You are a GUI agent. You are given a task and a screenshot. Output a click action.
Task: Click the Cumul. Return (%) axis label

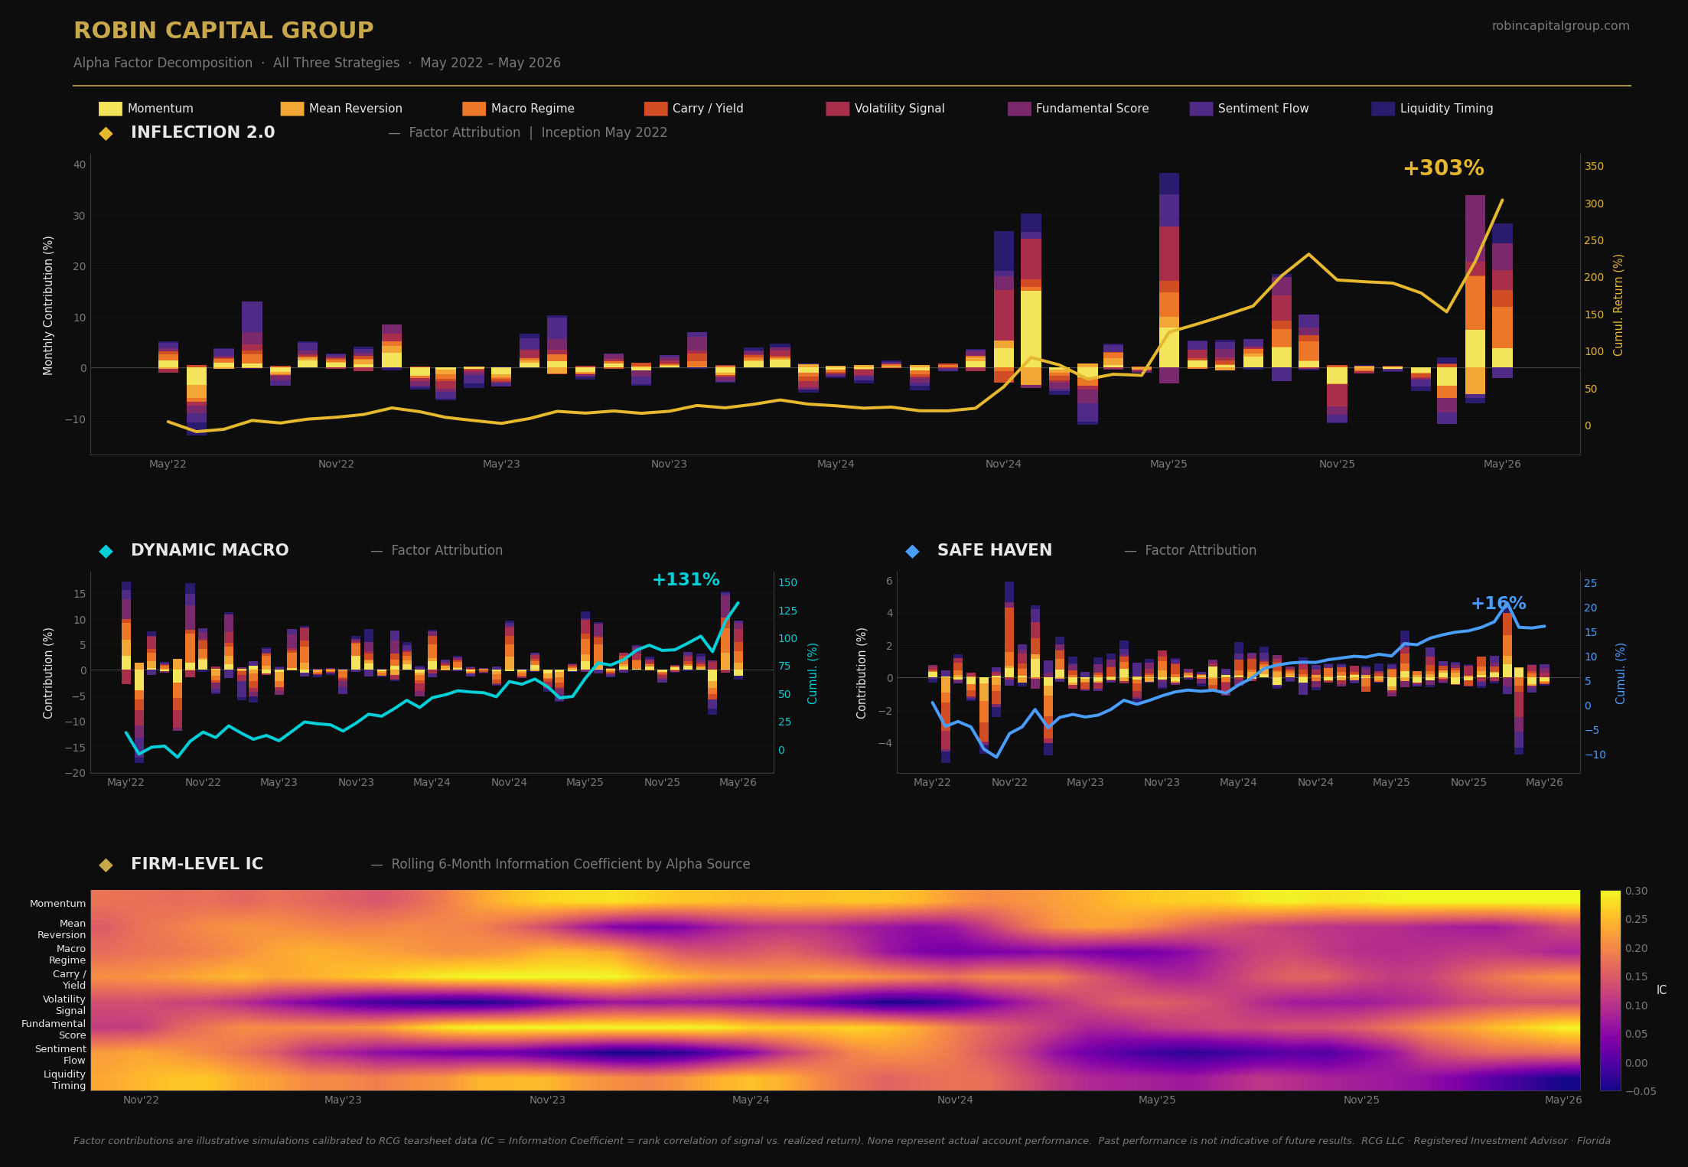pyautogui.click(x=1619, y=305)
